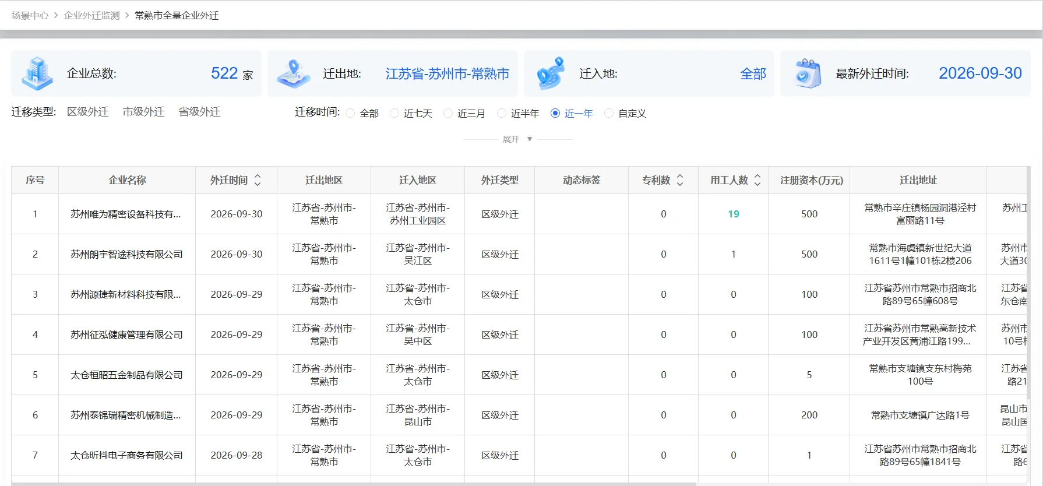
Task: Click the 迁出地区 column header
Action: 324,180
